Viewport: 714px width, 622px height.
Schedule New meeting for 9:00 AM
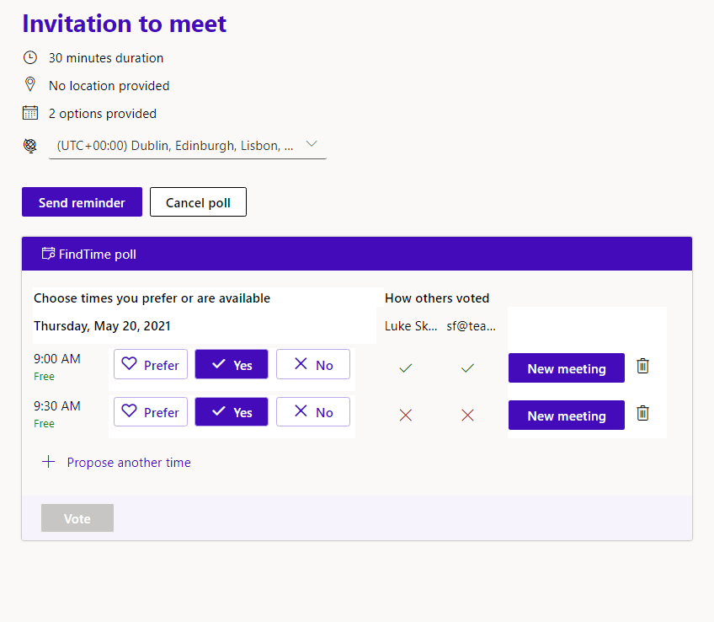click(x=567, y=368)
